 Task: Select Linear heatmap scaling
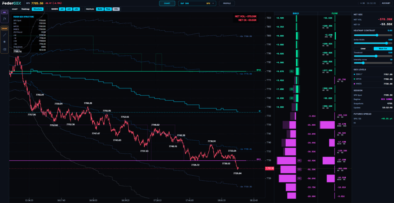click(x=363, y=49)
